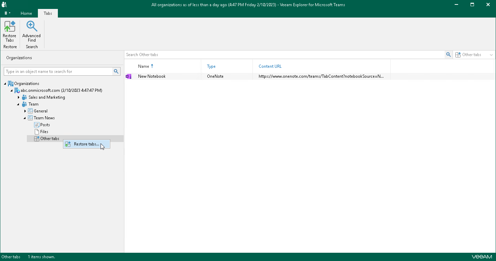The width and height of the screenshot is (496, 261).
Task: Select Sales and Marketing in tree
Action: click(46, 97)
